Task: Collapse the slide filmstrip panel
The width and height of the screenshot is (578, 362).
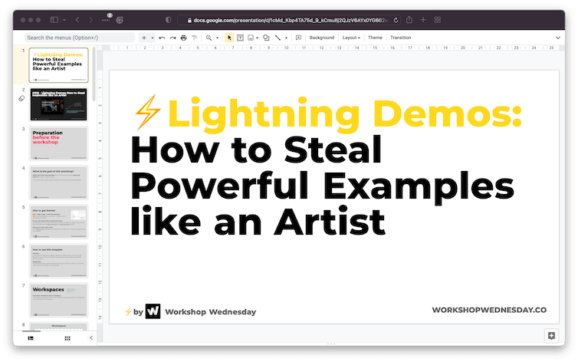Action: pyautogui.click(x=91, y=337)
